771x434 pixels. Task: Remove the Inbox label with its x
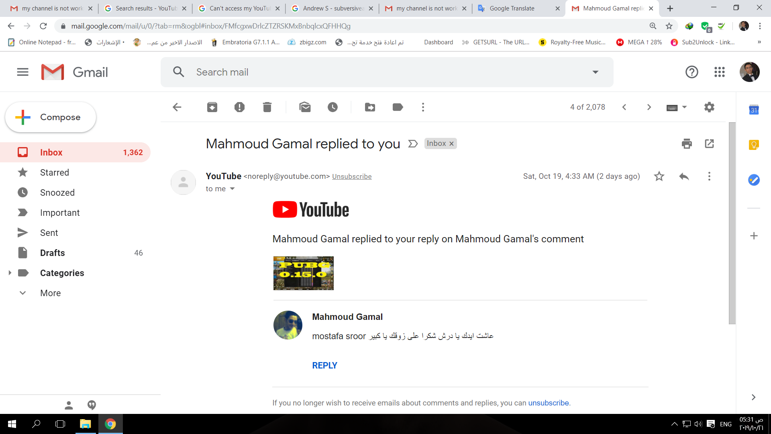point(451,144)
